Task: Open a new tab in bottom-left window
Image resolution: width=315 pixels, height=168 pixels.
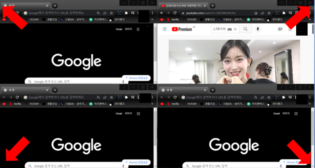Action: click(55, 90)
